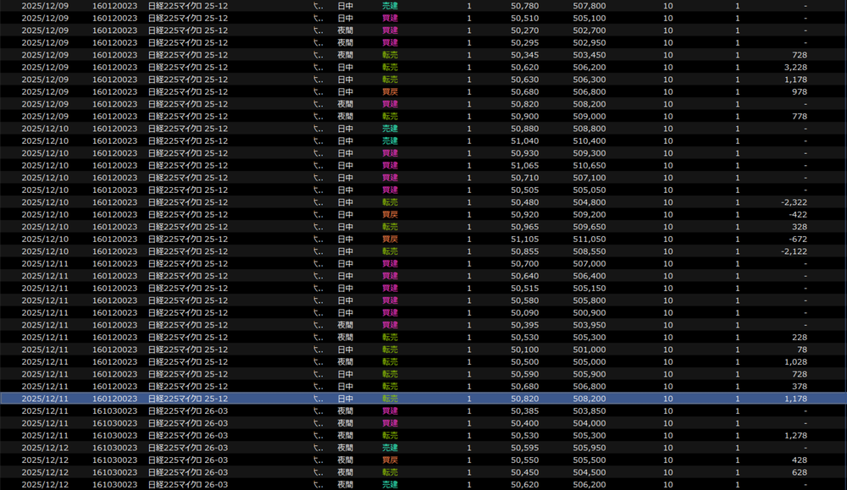Select the 628 profit cell
Screen dimensions: 847x490
(799, 472)
